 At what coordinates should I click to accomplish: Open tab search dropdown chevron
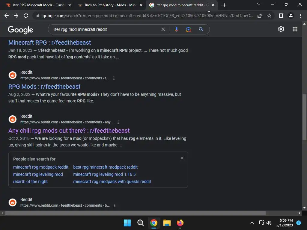[x=259, y=4]
